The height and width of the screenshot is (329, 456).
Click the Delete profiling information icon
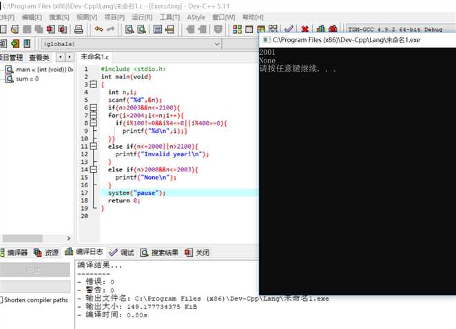pos(333,28)
